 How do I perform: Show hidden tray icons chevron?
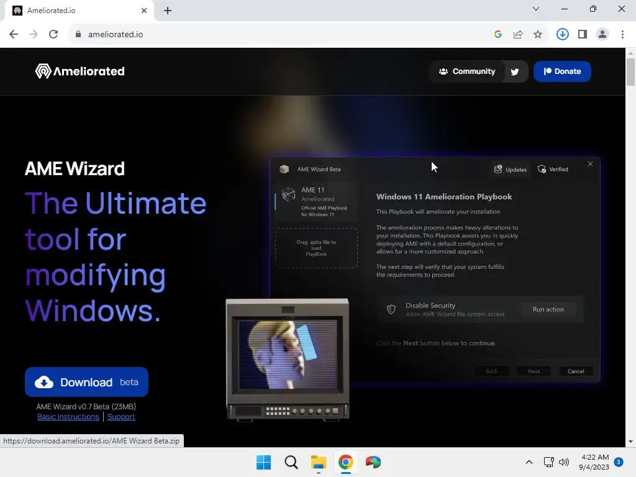[529, 462]
